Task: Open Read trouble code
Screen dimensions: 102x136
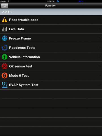Action: pos(51,20)
